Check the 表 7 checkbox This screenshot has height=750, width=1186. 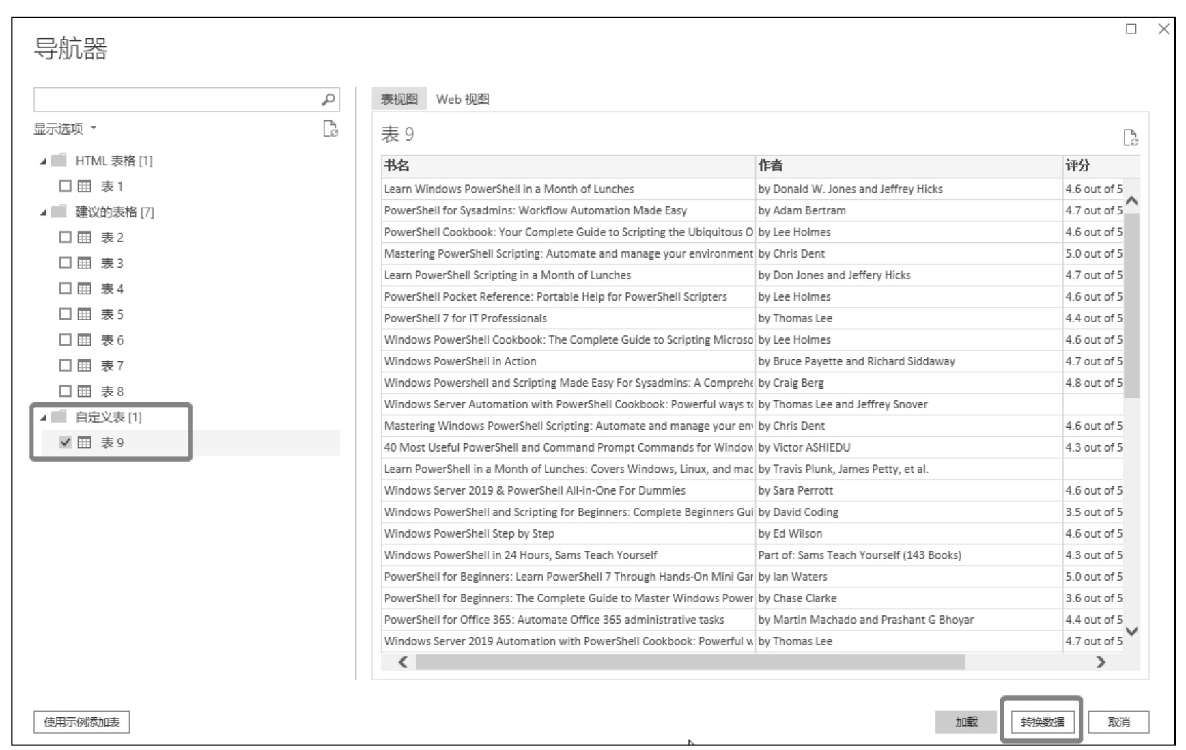click(65, 365)
